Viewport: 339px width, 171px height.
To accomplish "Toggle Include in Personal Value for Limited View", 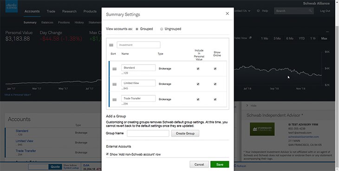I will click(198, 84).
